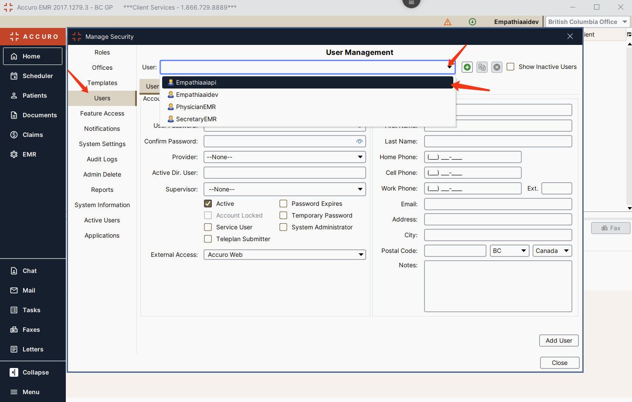Open the Supervisor dropdown
The image size is (632, 402).
[285, 189]
